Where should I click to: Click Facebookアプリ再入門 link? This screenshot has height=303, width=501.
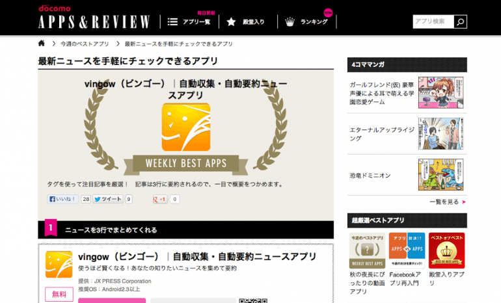click(405, 279)
